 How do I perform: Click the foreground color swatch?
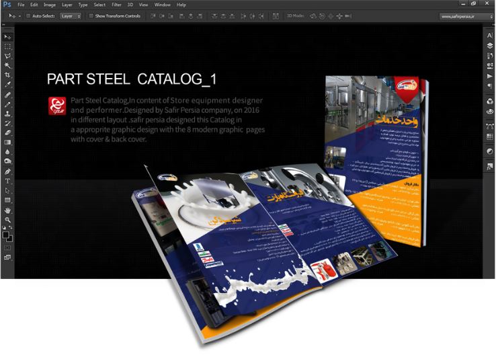tap(5, 233)
